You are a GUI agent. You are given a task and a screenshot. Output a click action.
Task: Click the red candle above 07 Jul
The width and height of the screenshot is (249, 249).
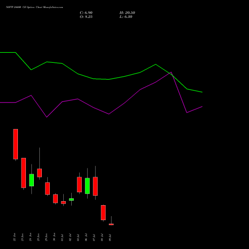95,186
